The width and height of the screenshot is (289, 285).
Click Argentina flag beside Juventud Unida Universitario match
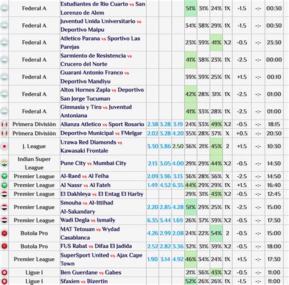[4, 26]
